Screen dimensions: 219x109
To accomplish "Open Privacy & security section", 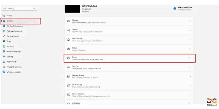I will click(x=14, y=67).
